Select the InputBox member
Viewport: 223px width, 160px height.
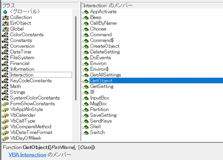pos(100,98)
